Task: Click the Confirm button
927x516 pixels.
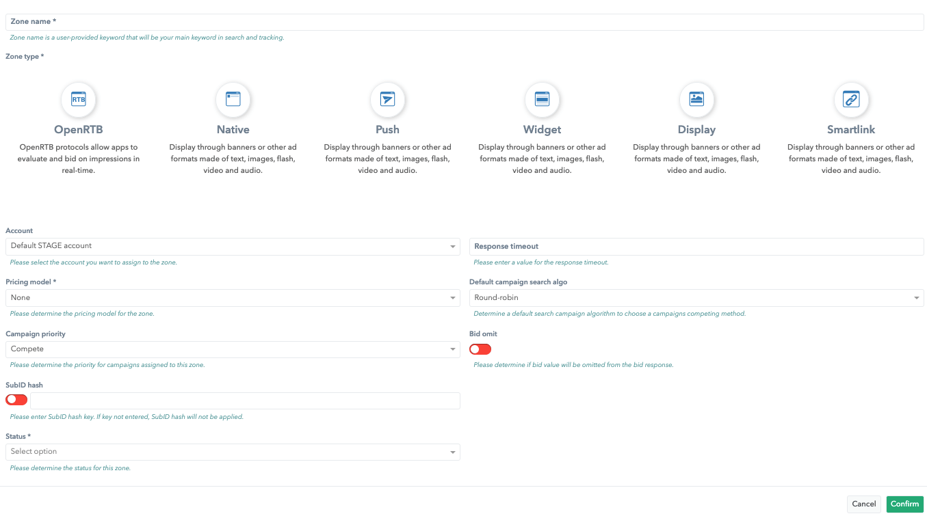Action: point(904,504)
